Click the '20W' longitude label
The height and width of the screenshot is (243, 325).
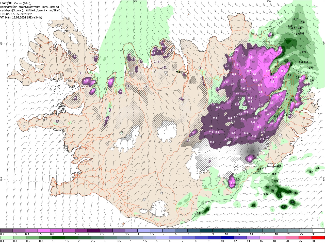(x=135, y=1)
